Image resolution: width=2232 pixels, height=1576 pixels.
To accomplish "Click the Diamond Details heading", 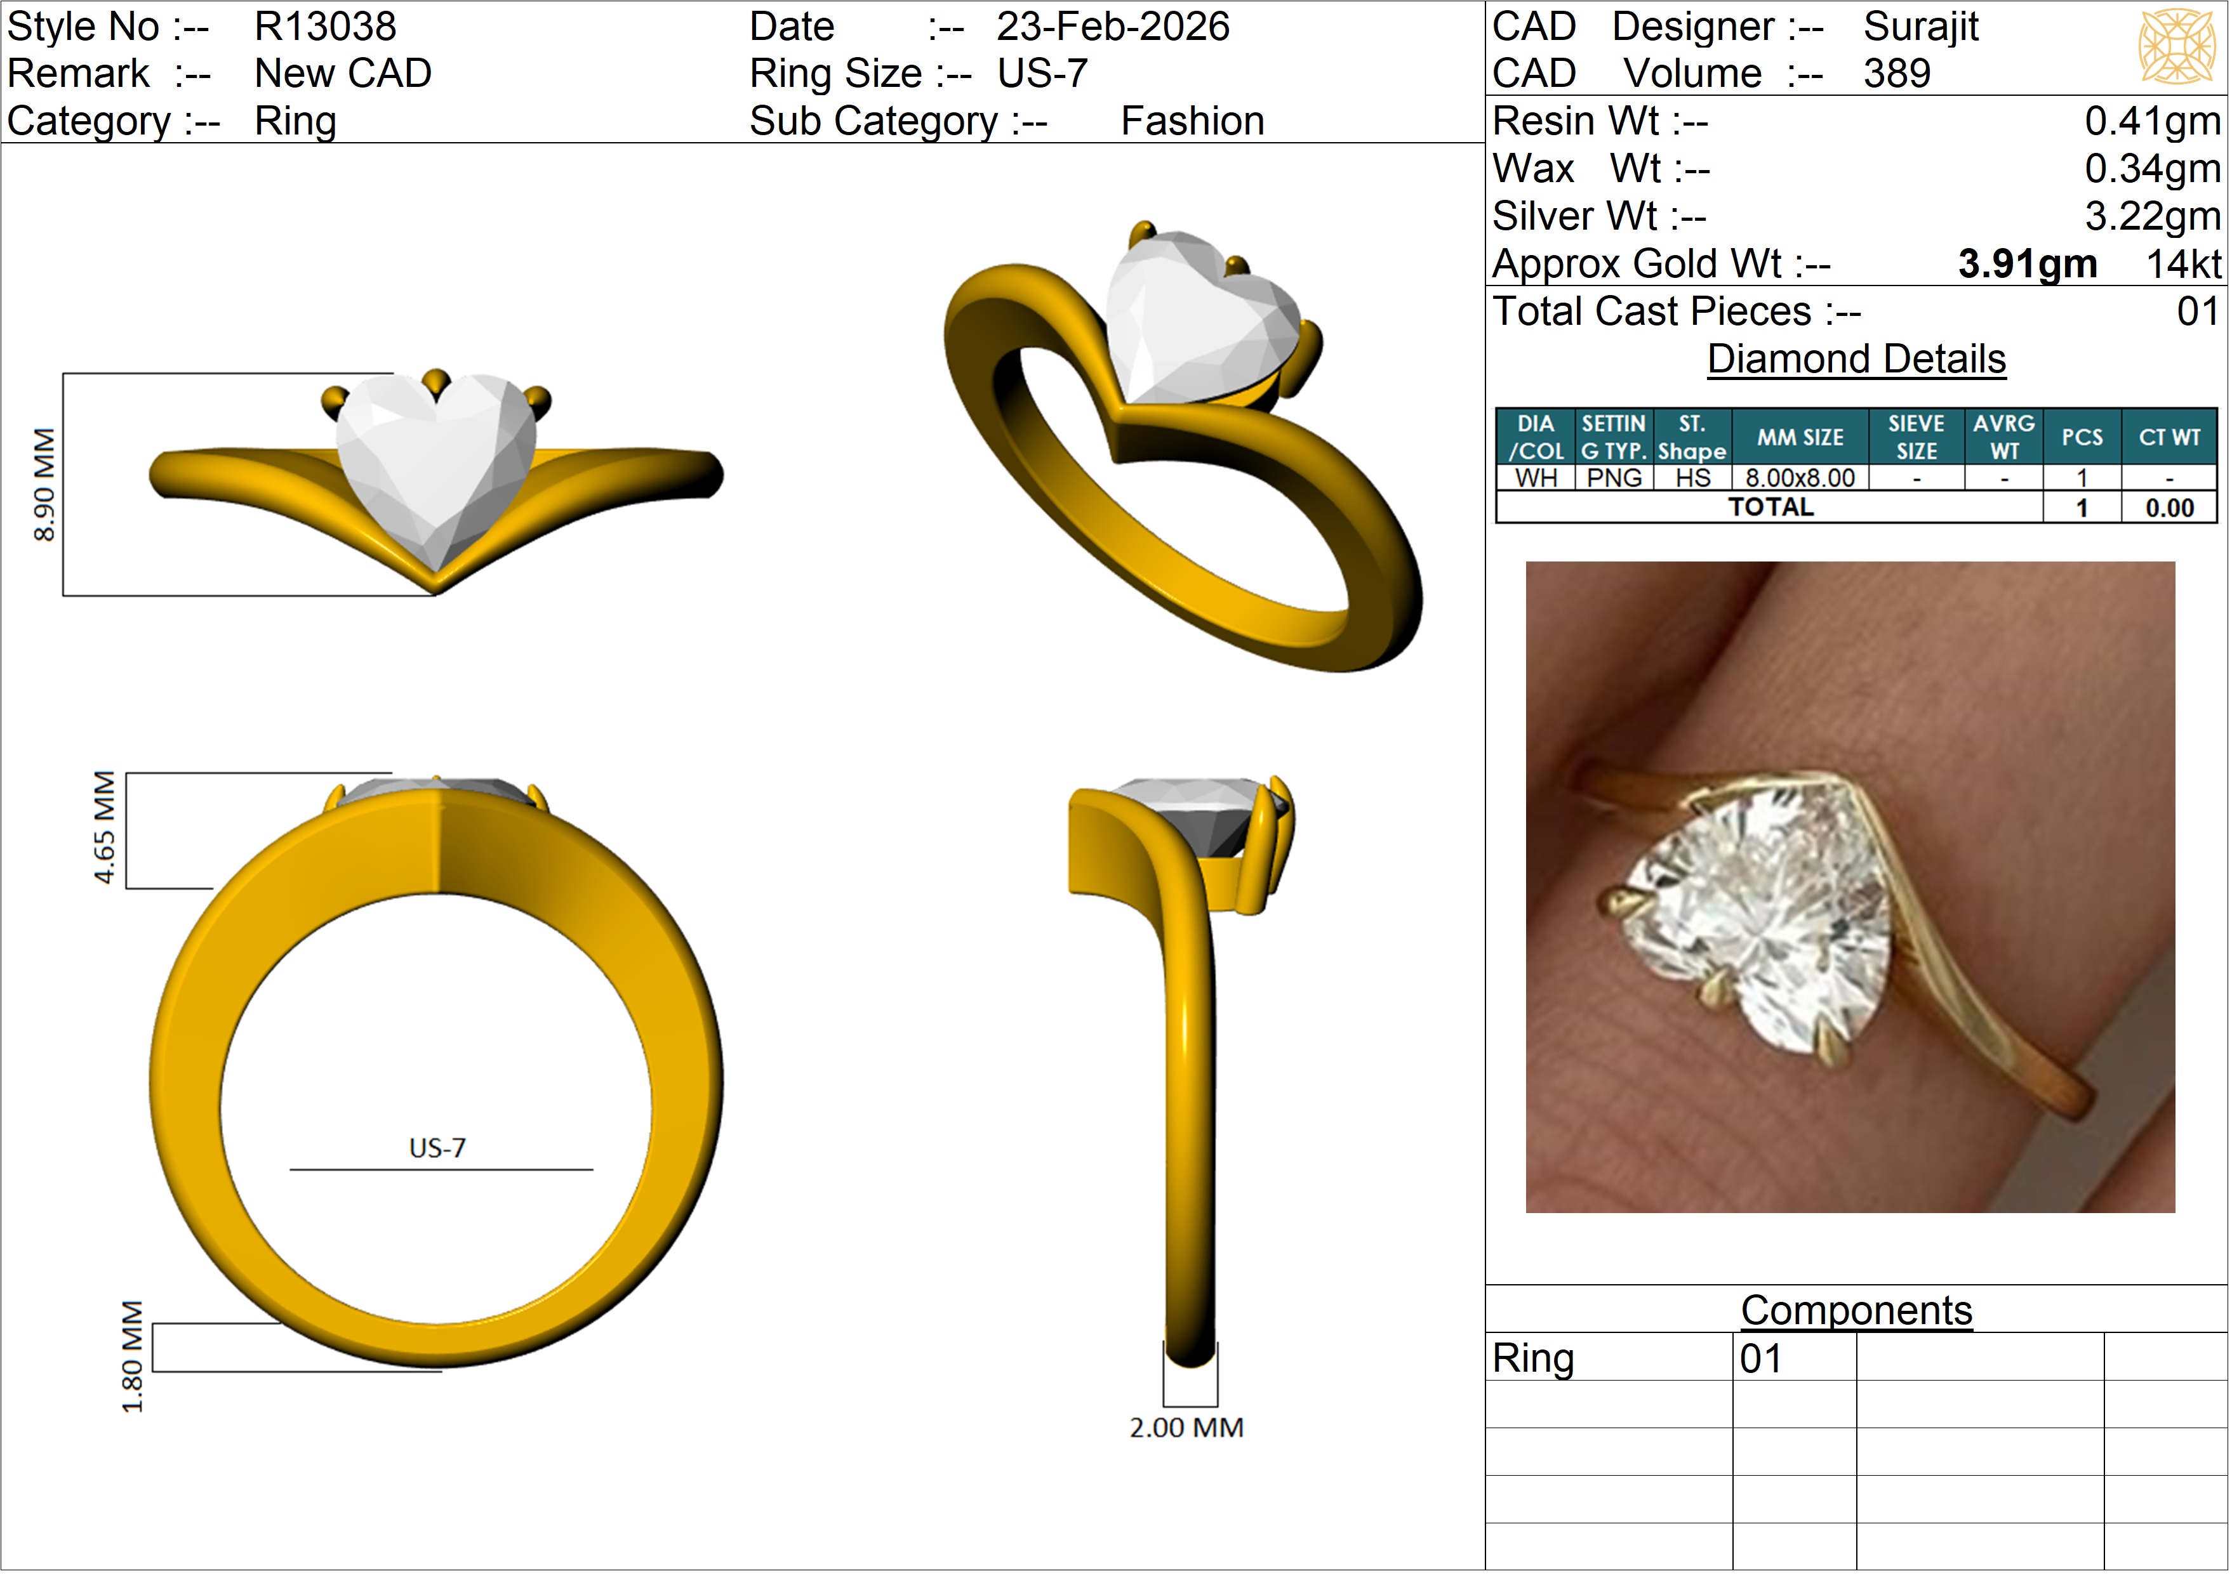I will coord(1857,360).
